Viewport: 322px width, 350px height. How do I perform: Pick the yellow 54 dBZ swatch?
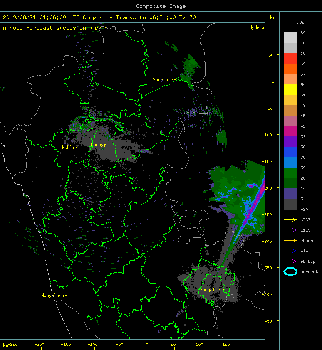click(290, 89)
